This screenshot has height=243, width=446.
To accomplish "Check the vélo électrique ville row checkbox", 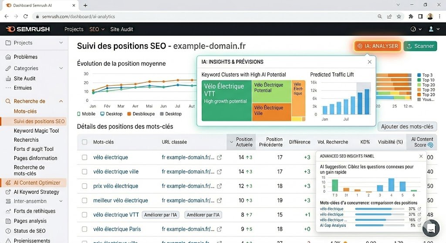I will coord(84,172).
